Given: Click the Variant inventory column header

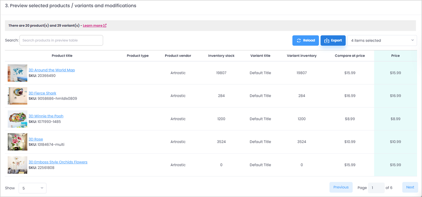Looking at the screenshot, I should (x=302, y=56).
